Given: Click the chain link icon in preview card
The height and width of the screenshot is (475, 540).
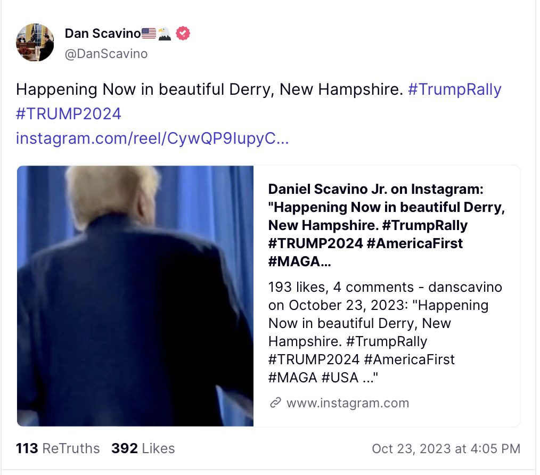Looking at the screenshot, I should pos(275,403).
